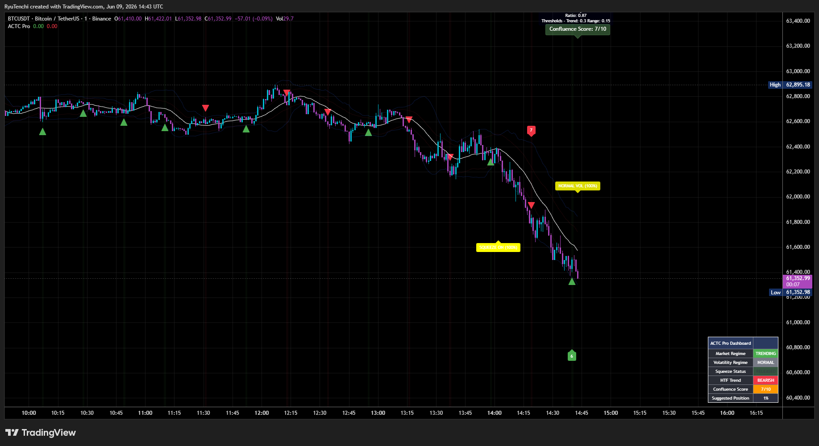Click the RyuTenchi attribution text at the top

[x=83, y=7]
